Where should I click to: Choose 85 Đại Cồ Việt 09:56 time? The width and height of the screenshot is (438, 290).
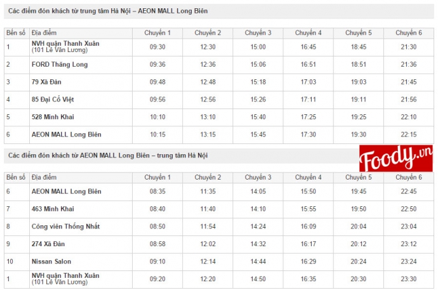[x=157, y=100]
